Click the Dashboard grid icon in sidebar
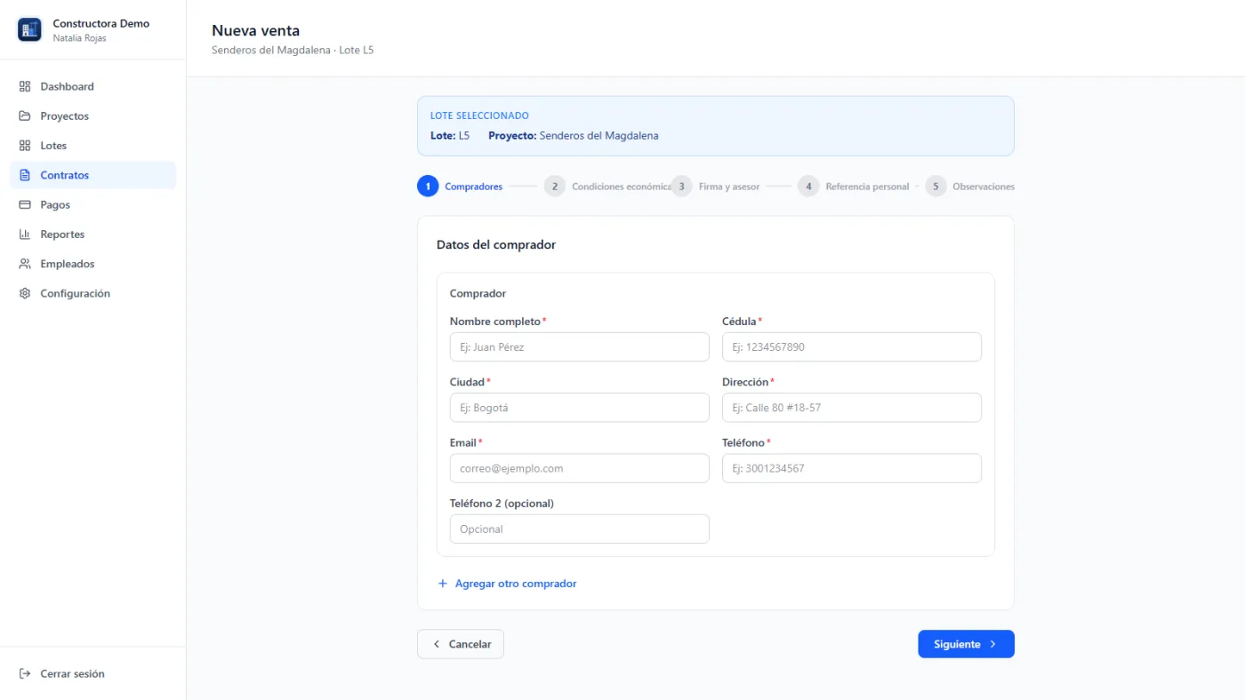The image size is (1245, 700). point(25,86)
